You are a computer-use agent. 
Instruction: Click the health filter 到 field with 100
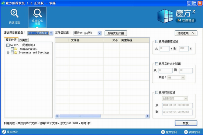coord(184,48)
